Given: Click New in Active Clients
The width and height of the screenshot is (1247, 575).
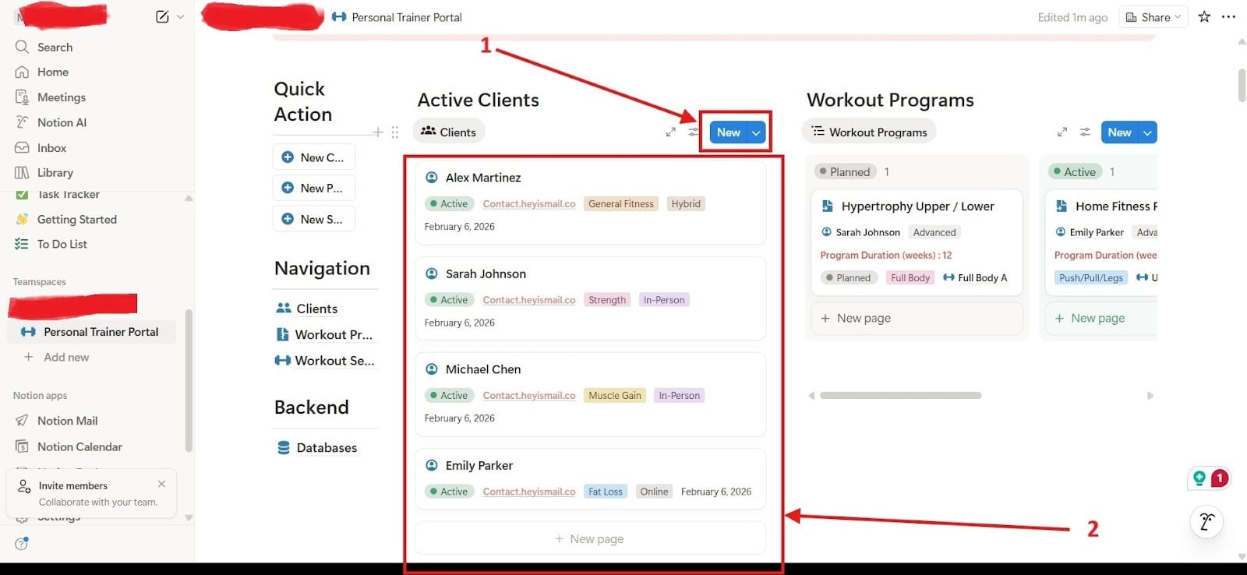Looking at the screenshot, I should coord(728,132).
